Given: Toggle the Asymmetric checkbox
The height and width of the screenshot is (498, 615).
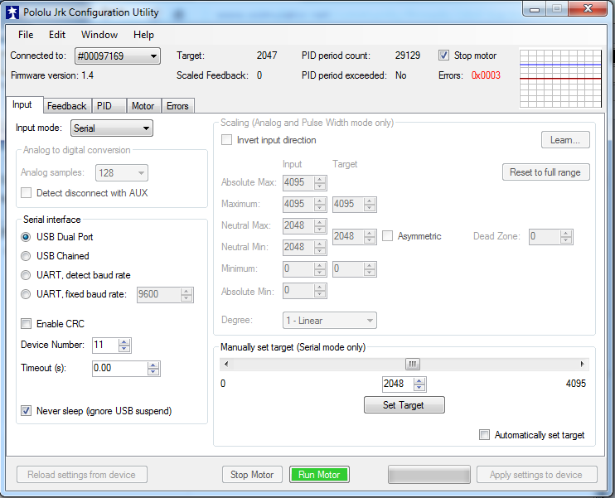Looking at the screenshot, I should click(x=388, y=236).
